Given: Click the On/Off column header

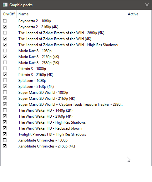Looking at the screenshot, I should tap(8, 14).
